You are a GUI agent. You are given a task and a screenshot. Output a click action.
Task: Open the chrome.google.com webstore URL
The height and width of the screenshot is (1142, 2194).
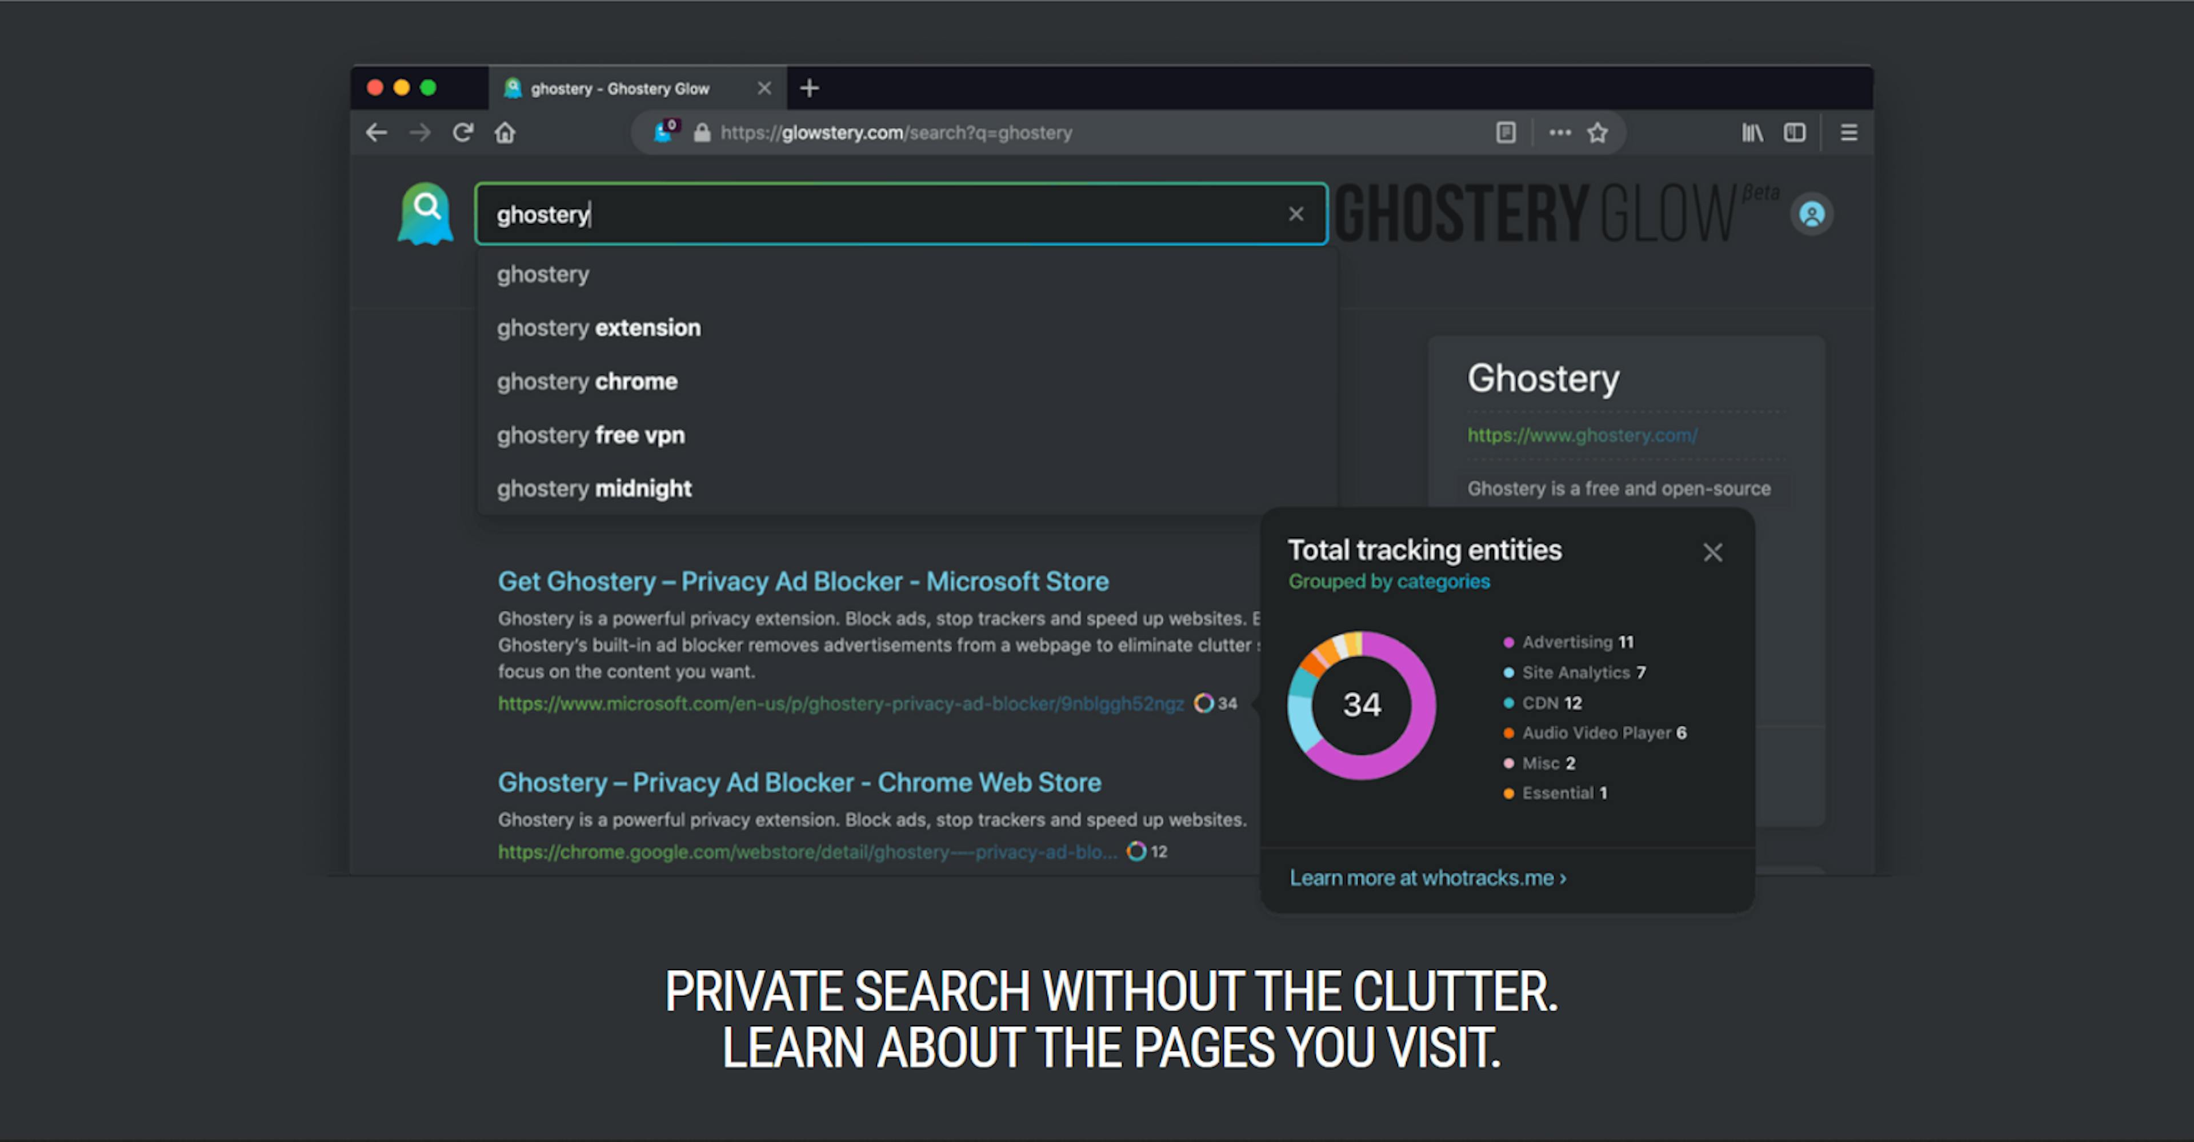point(807,852)
